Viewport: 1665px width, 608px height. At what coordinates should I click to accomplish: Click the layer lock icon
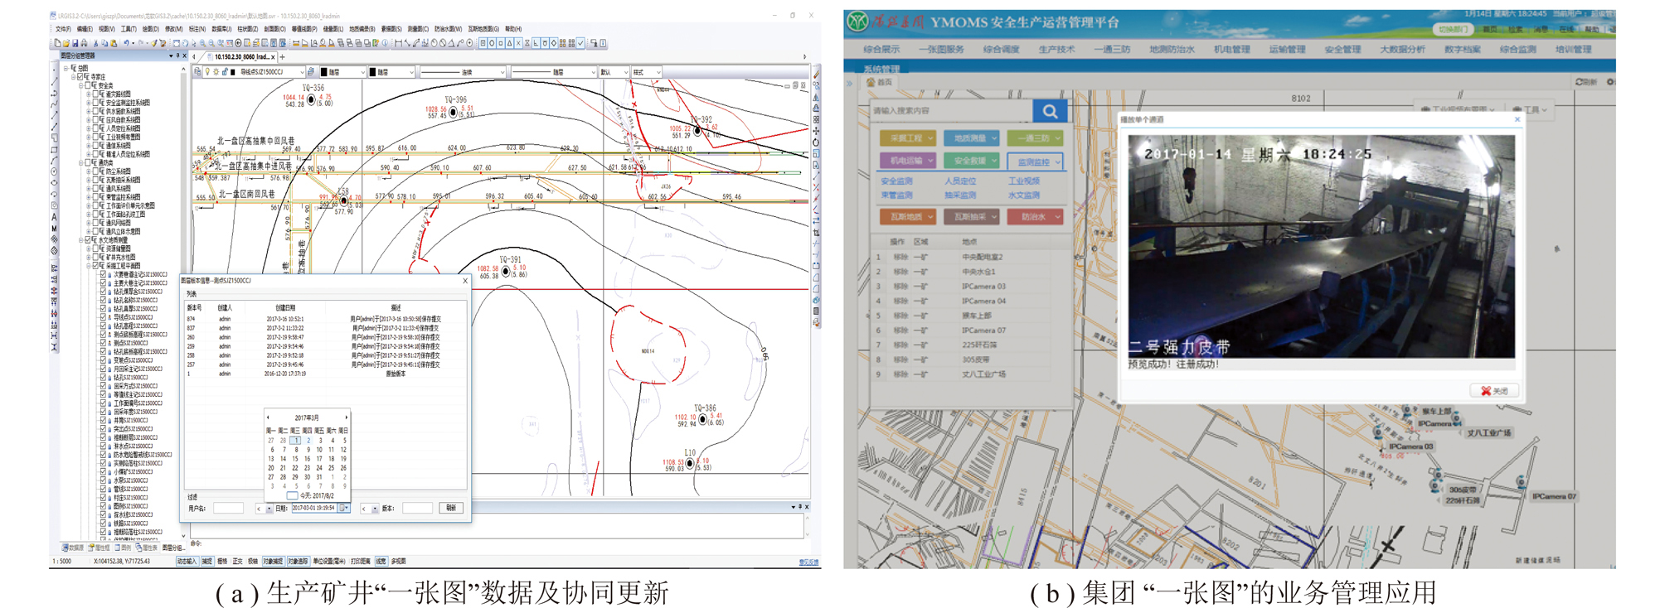click(225, 71)
